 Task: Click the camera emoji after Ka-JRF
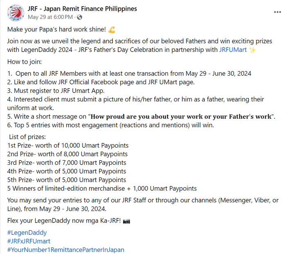pos(126,221)
